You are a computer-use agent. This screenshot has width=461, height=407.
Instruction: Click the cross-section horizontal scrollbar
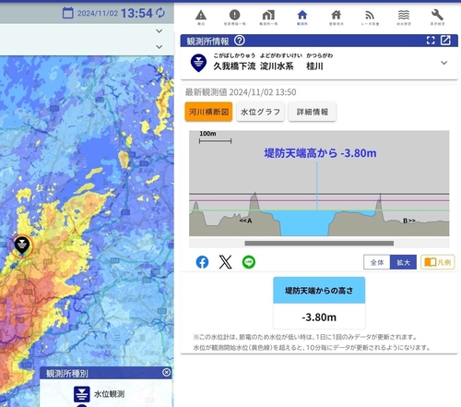(x=319, y=244)
